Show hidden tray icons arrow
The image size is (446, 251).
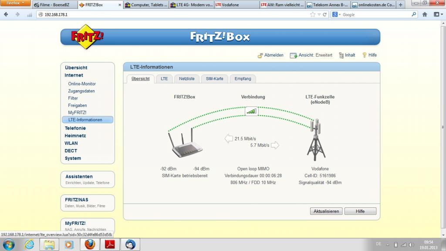pyautogui.click(x=388, y=245)
